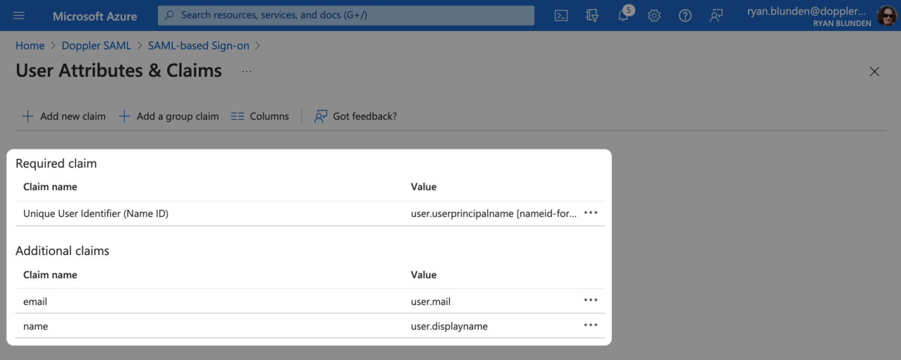
Task: Open context menu for Unique User Identifier row
Action: [591, 213]
